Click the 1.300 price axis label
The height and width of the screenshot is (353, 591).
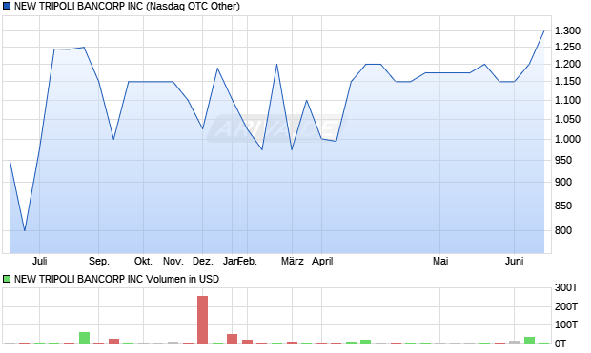[x=567, y=30]
